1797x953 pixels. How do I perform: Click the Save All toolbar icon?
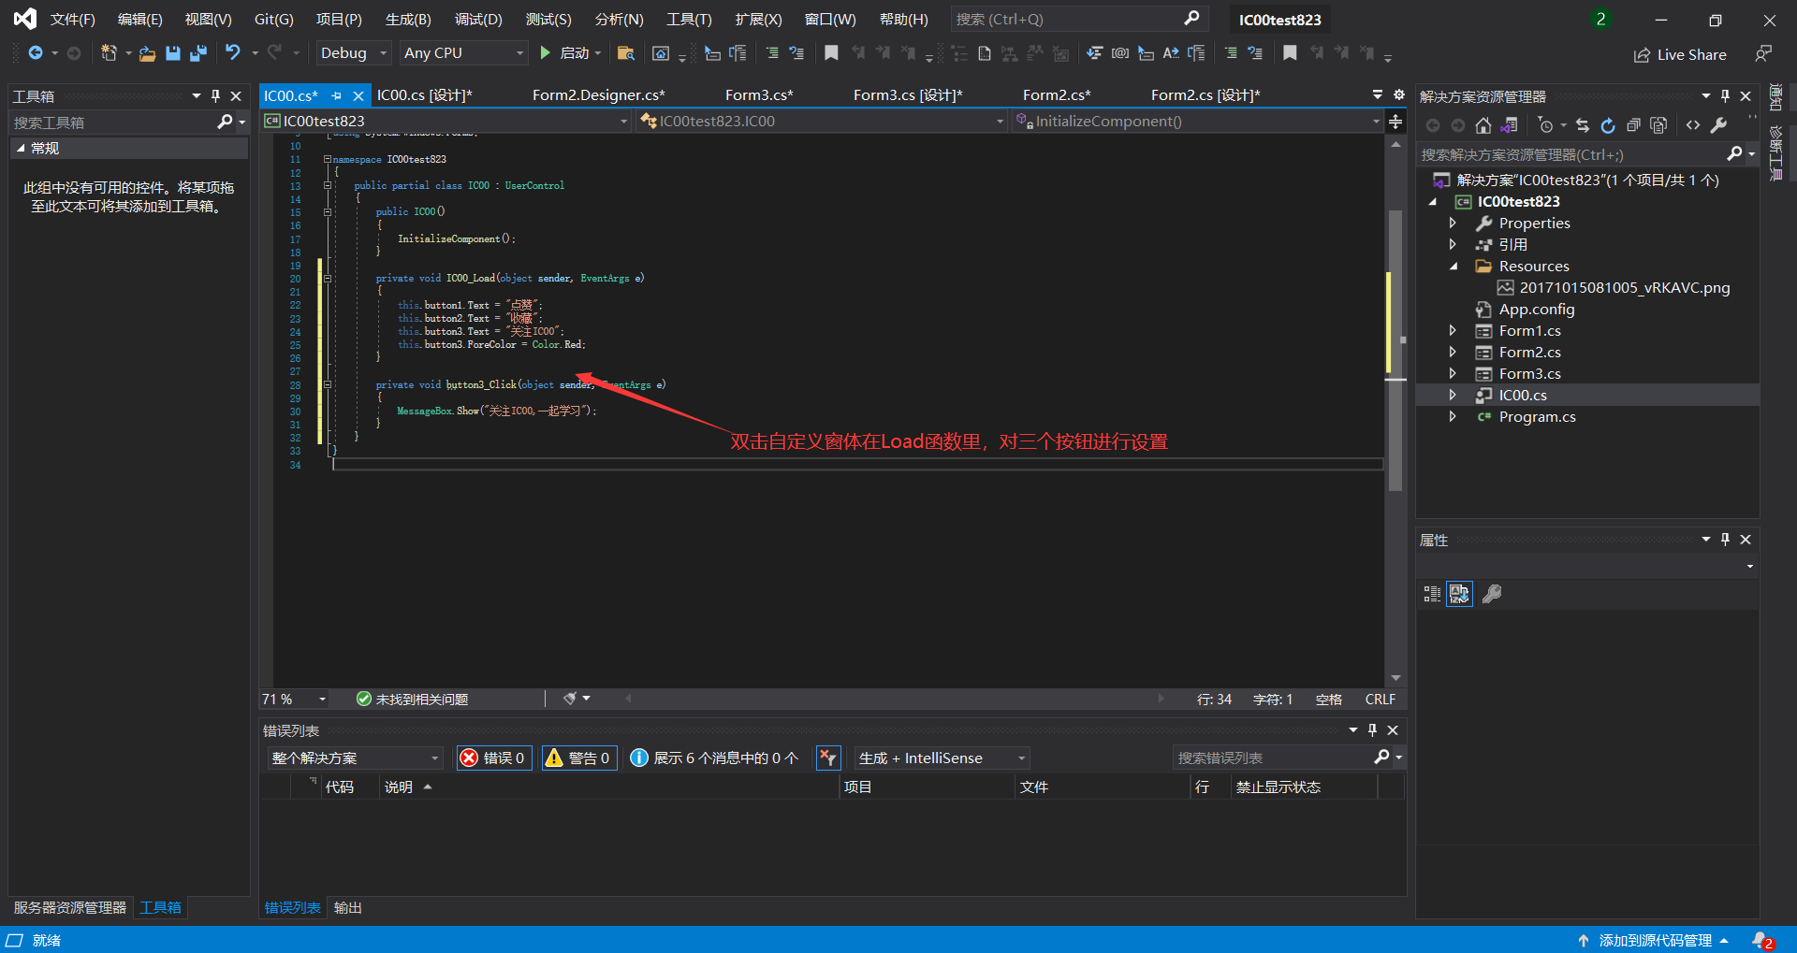(x=197, y=53)
